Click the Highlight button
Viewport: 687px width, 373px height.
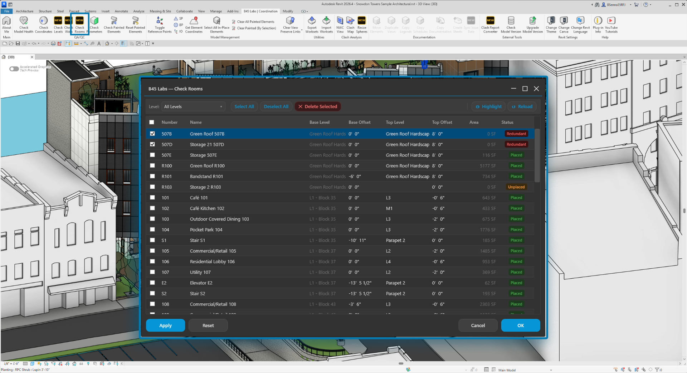coord(488,106)
